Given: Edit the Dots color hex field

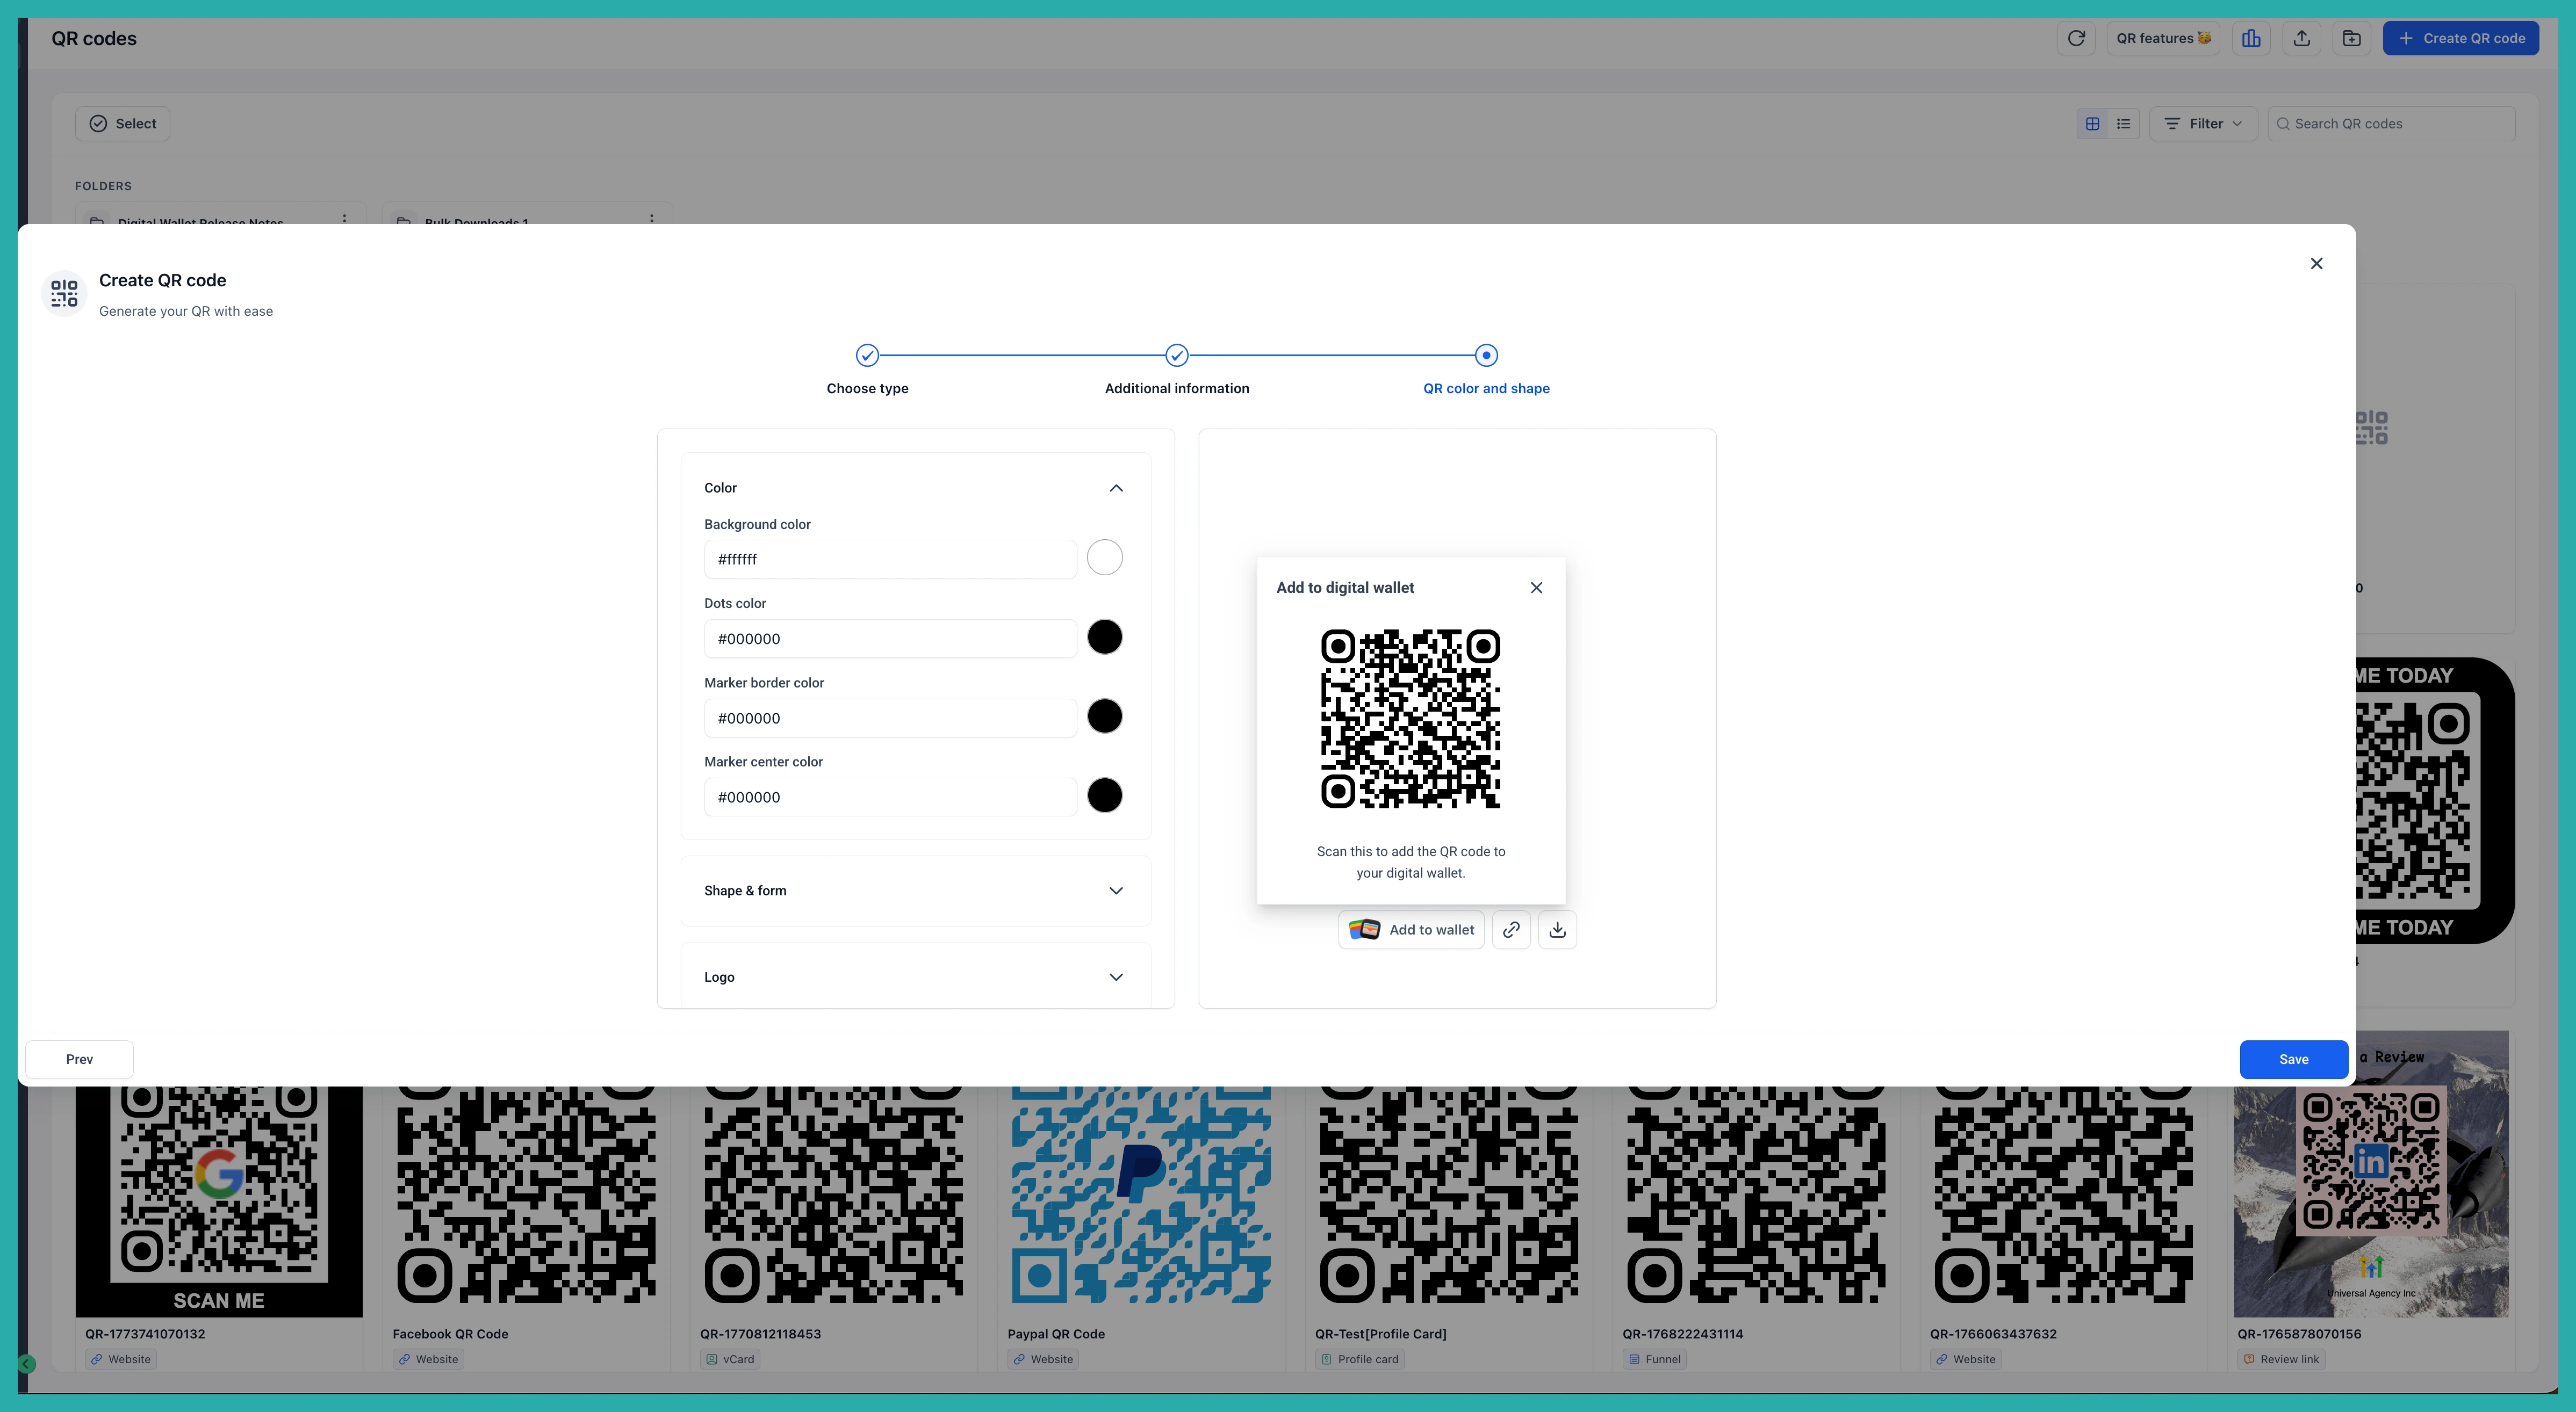Looking at the screenshot, I should coord(890,639).
